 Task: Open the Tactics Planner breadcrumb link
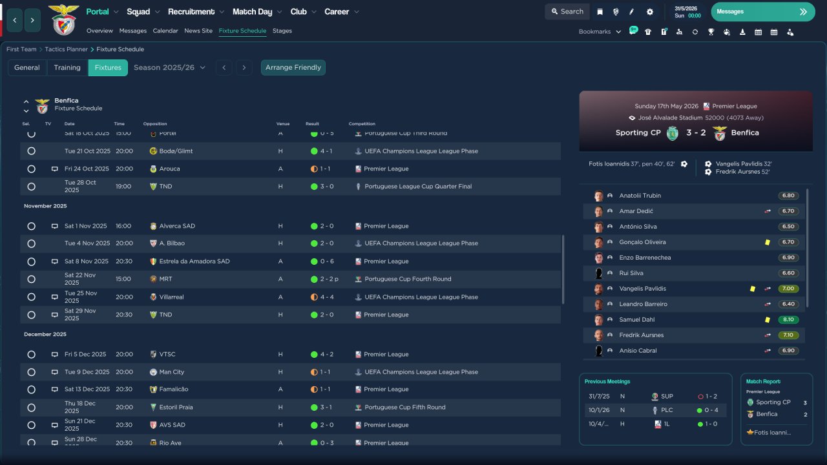click(x=67, y=49)
